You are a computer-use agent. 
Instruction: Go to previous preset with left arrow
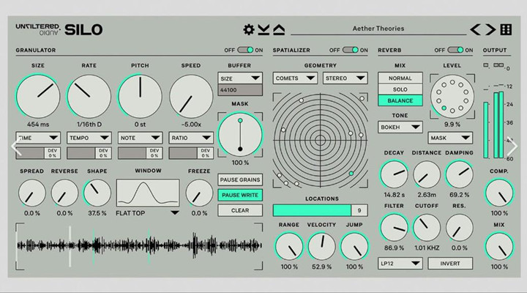(475, 30)
